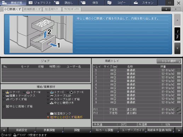Screen dimensions: 183x137
Task: Select tray S row in paper tray table
Action: tap(137, 70)
